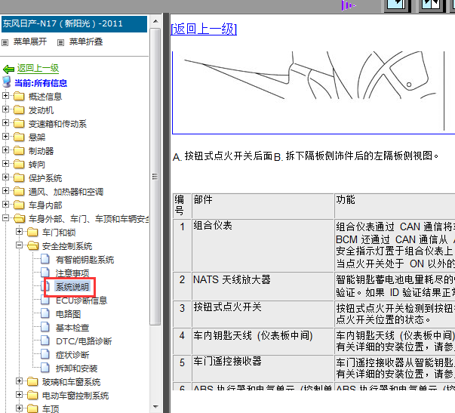Click the first panel-layout toolbar button
This screenshot has height=413, width=455.
397,5
